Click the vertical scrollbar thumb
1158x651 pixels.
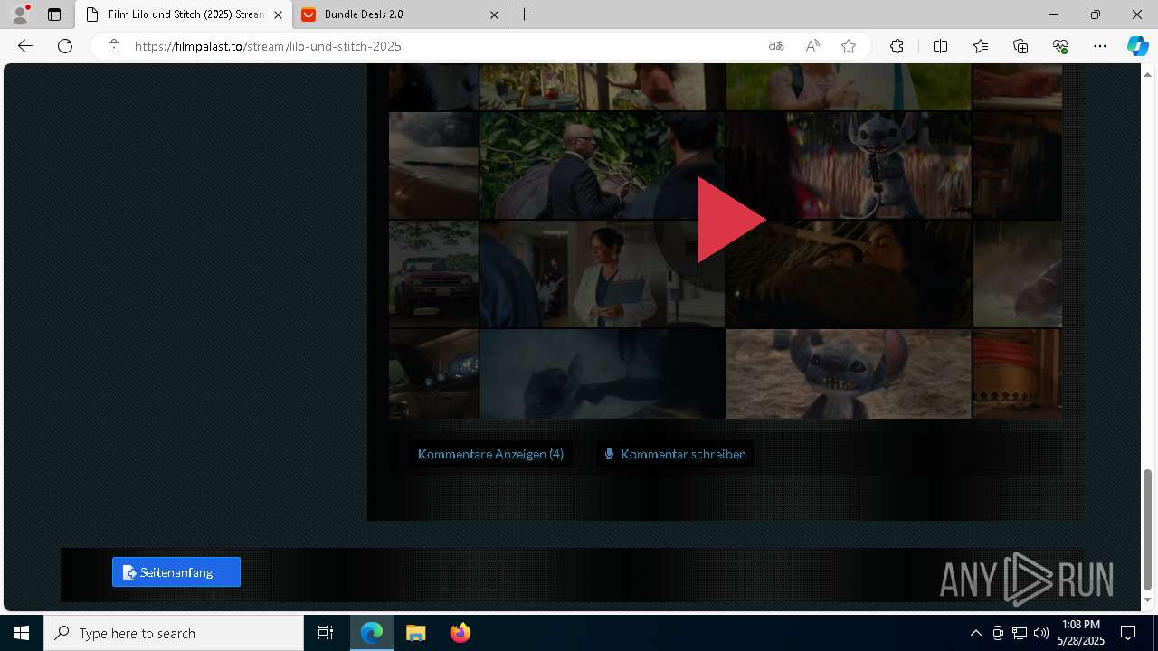1148,528
